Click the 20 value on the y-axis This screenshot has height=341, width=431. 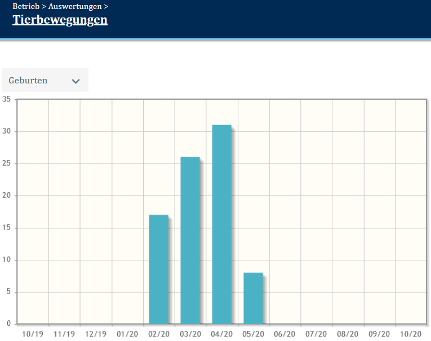pos(7,196)
